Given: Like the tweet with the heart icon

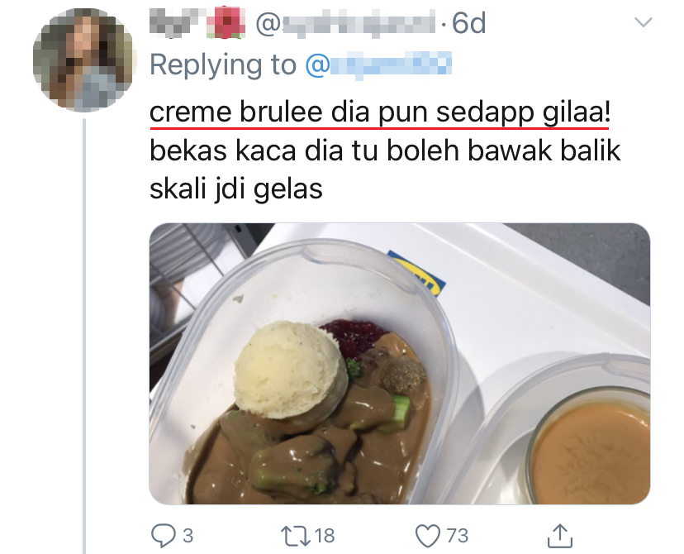Looking at the screenshot, I should [428, 536].
